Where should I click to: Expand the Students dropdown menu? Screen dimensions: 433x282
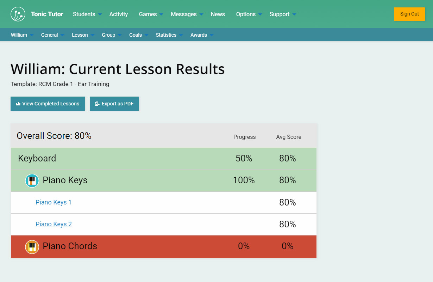tap(87, 14)
